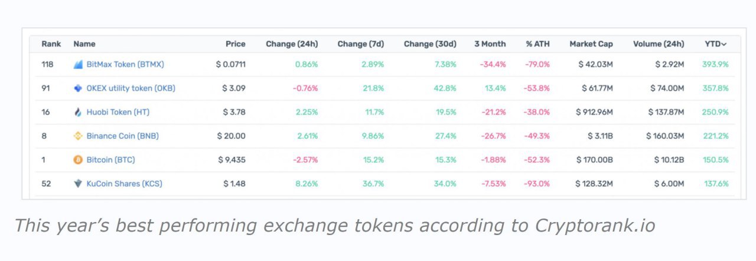Toggle YTD column sort arrow

[x=724, y=44]
